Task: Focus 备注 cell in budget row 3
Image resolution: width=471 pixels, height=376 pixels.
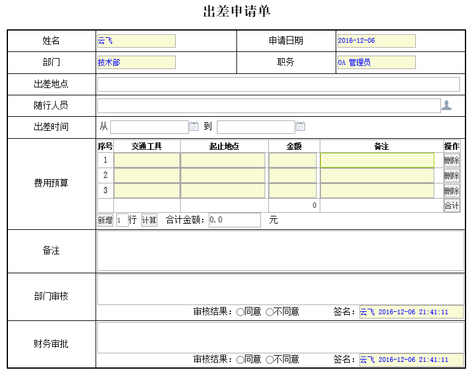Action: 377,191
